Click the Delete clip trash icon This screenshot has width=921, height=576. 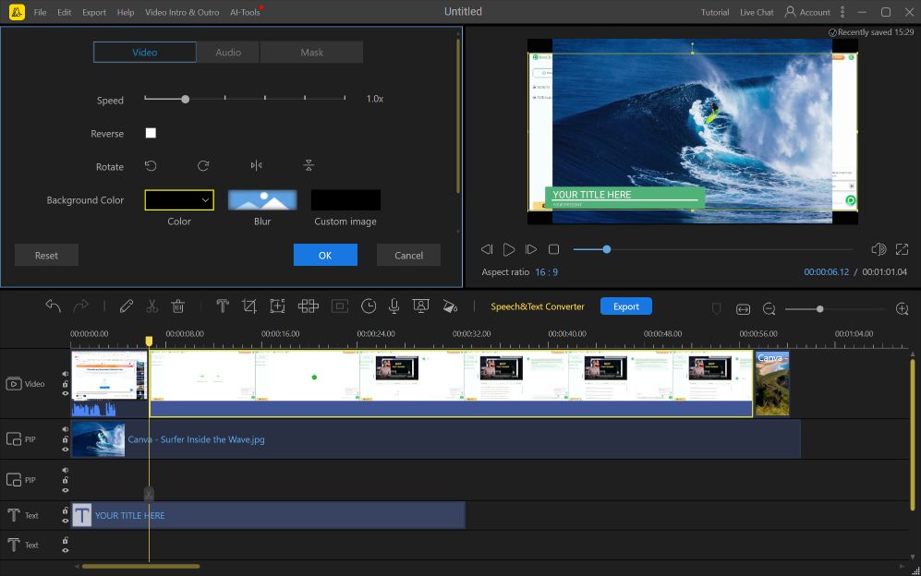tap(177, 306)
